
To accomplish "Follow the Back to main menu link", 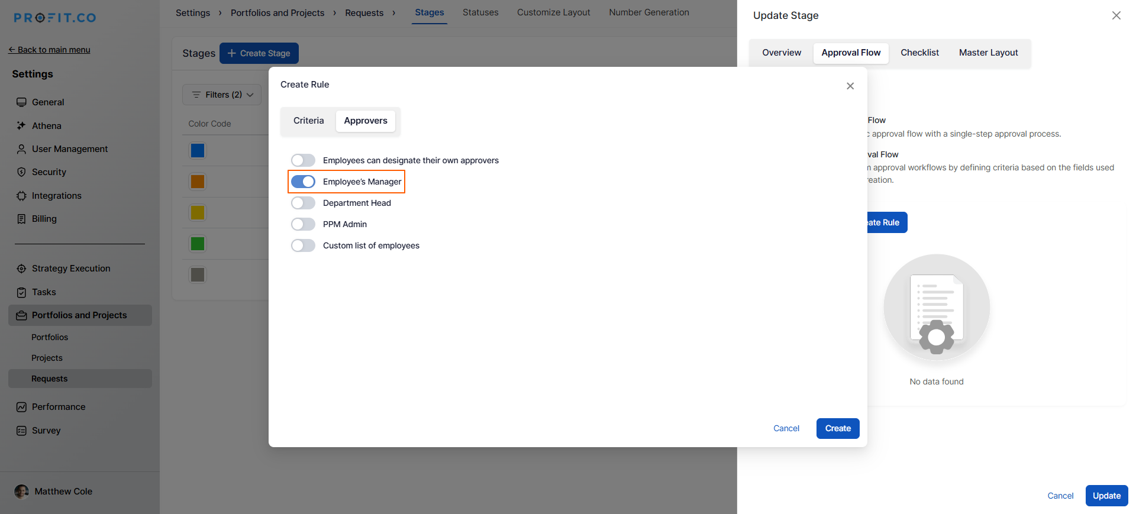I will coord(49,50).
